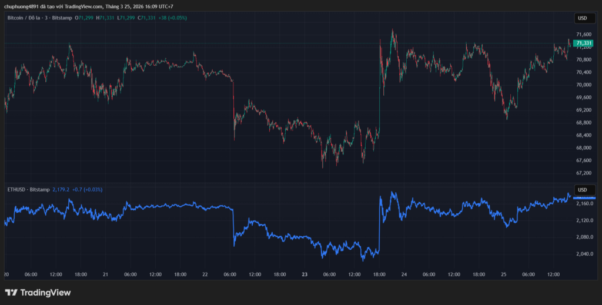Image resolution: width=602 pixels, height=305 pixels.
Task: Open the USD currency selector on Bitcoin pane
Action: pos(582,18)
